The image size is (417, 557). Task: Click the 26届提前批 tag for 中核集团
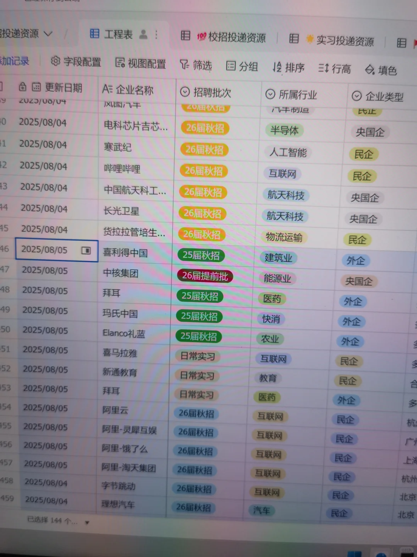(x=205, y=276)
